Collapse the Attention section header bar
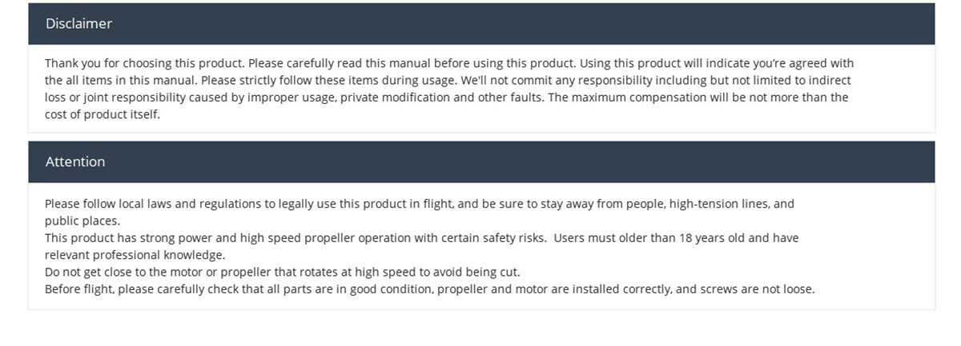The width and height of the screenshot is (961, 346). [480, 162]
